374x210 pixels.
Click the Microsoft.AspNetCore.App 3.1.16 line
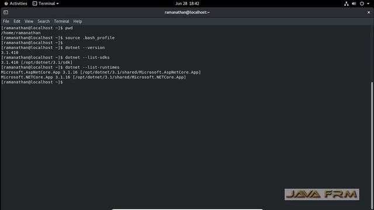coord(101,72)
